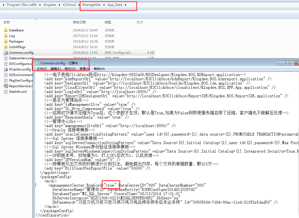Minimize the Notepad window
The image size is (299, 218).
281,63
